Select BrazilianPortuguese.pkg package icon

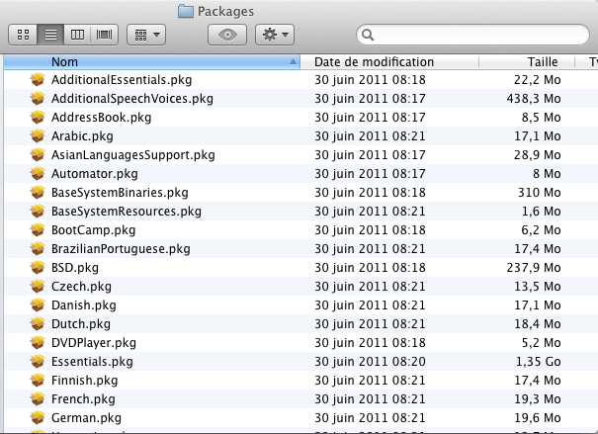tap(38, 249)
